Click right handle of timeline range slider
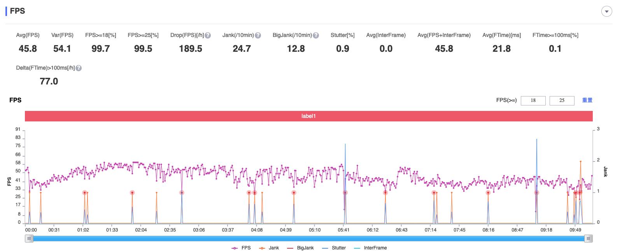The image size is (620, 251). coord(588,239)
